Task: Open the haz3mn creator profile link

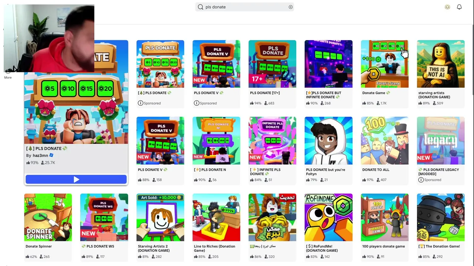Action: (x=40, y=156)
